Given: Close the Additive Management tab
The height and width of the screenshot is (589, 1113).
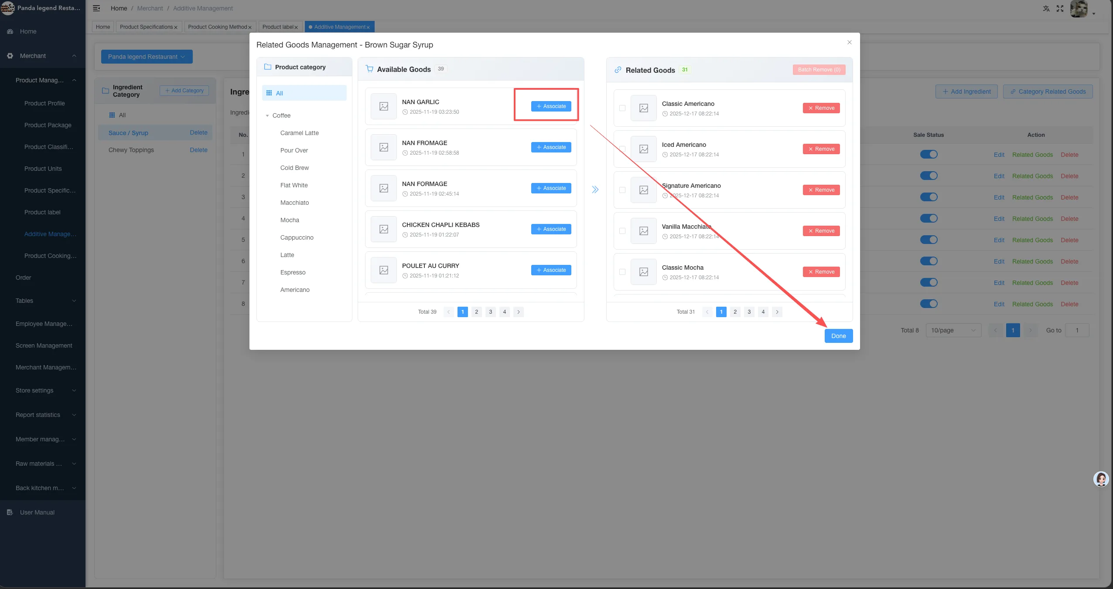Looking at the screenshot, I should click(x=368, y=27).
